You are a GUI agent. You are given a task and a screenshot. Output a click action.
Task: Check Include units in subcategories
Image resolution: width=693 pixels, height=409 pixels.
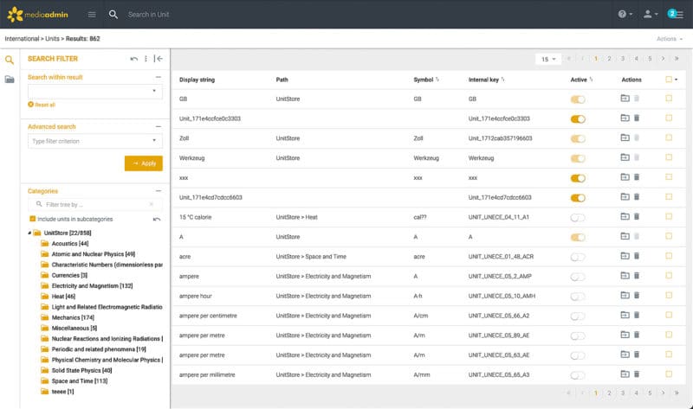[32, 219]
